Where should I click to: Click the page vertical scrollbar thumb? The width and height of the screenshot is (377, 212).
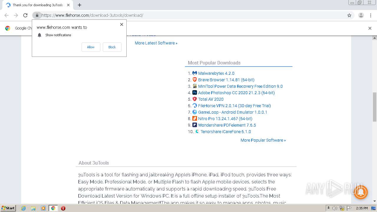pyautogui.click(x=375, y=107)
